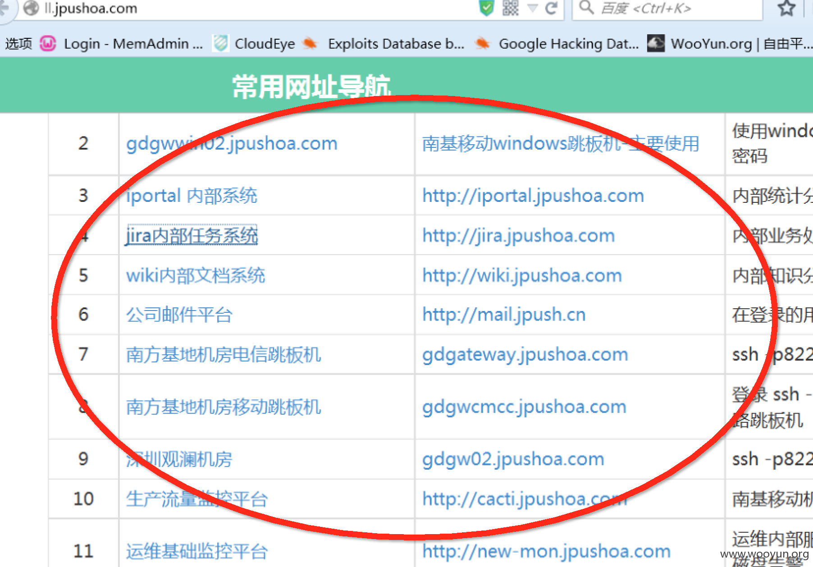
Task: Click the 使用windo… 密码 description cell
Action: pos(770,143)
